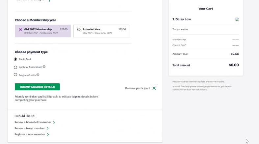
Task: Open Register a new member link
Action: click(30, 134)
